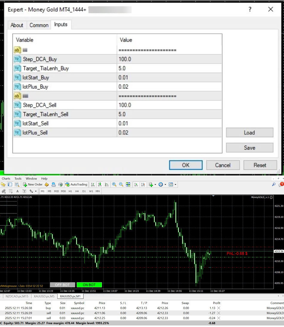Select the Inputs tab
The image size is (284, 327).
point(61,25)
